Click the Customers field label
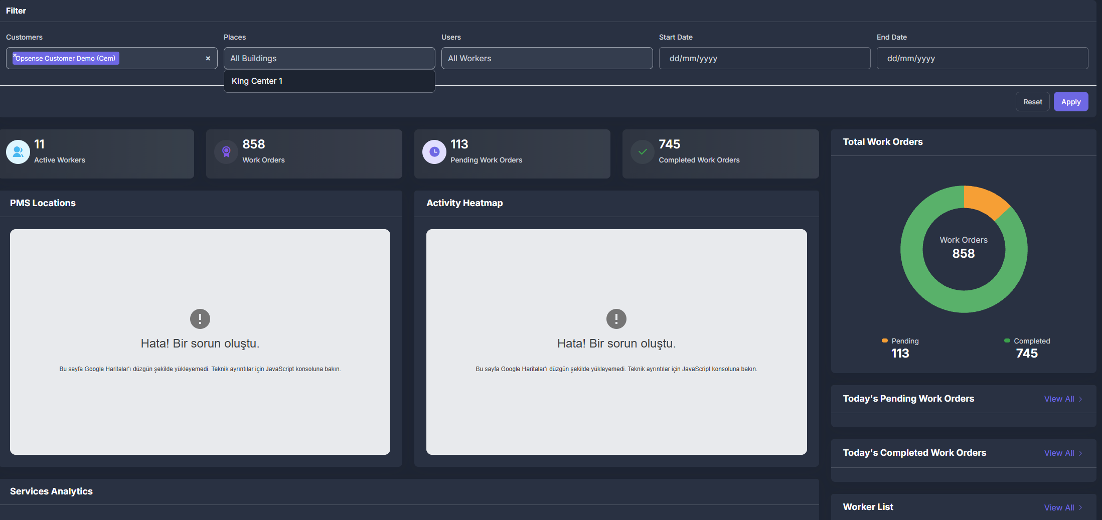 pyautogui.click(x=24, y=37)
